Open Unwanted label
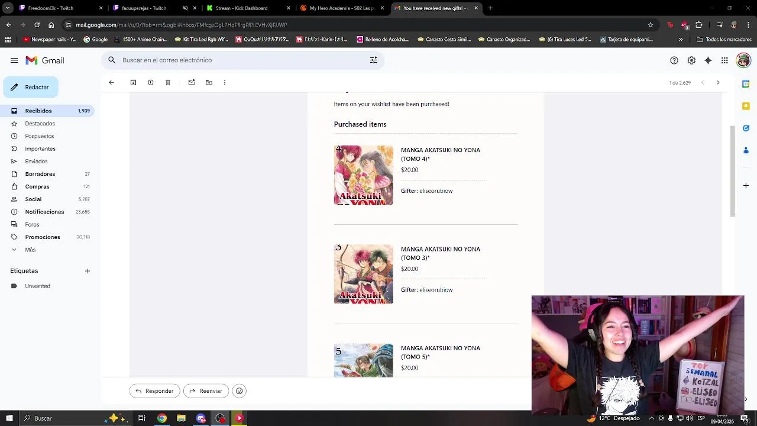 click(38, 286)
